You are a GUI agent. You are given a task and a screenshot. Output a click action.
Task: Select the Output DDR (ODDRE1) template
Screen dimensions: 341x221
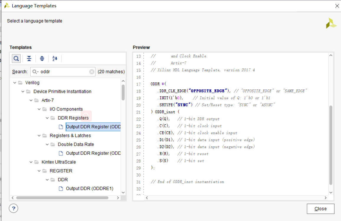coord(89,188)
